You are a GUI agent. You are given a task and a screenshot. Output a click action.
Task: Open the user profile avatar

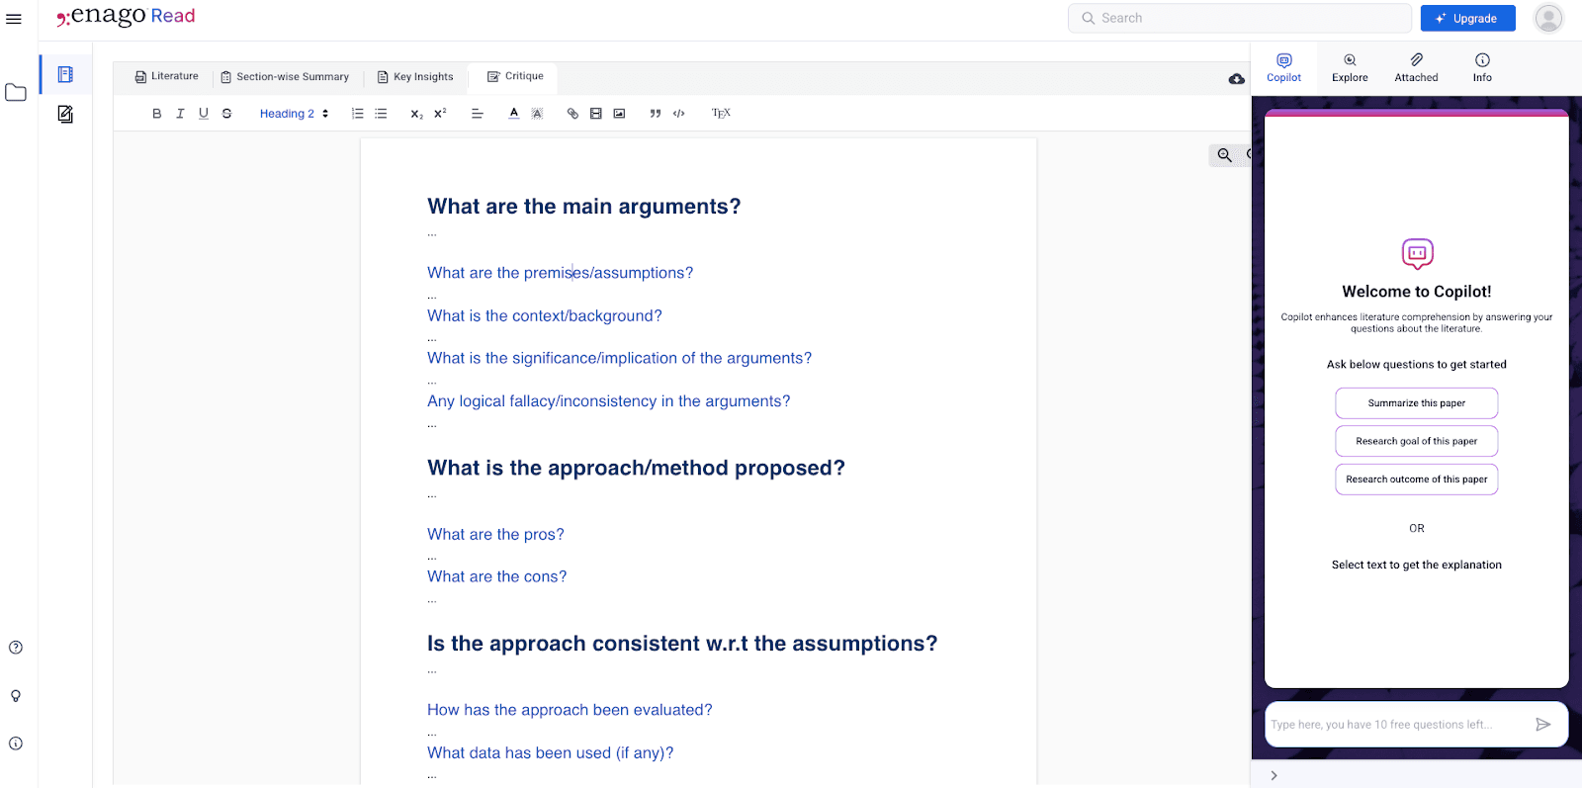pyautogui.click(x=1548, y=18)
